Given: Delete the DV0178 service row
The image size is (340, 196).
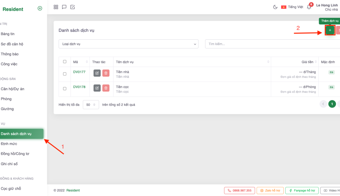Looking at the screenshot, I should pos(106,88).
